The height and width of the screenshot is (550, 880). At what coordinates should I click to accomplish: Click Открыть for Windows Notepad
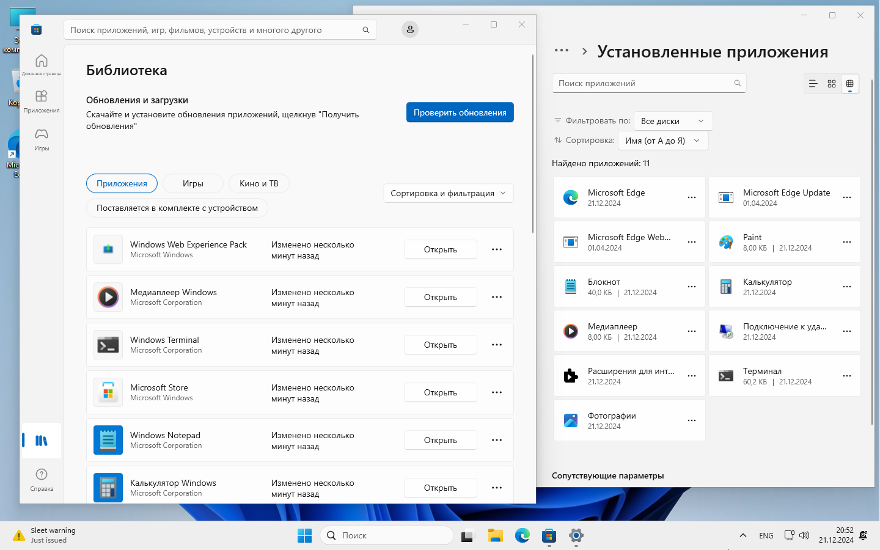pyautogui.click(x=441, y=440)
